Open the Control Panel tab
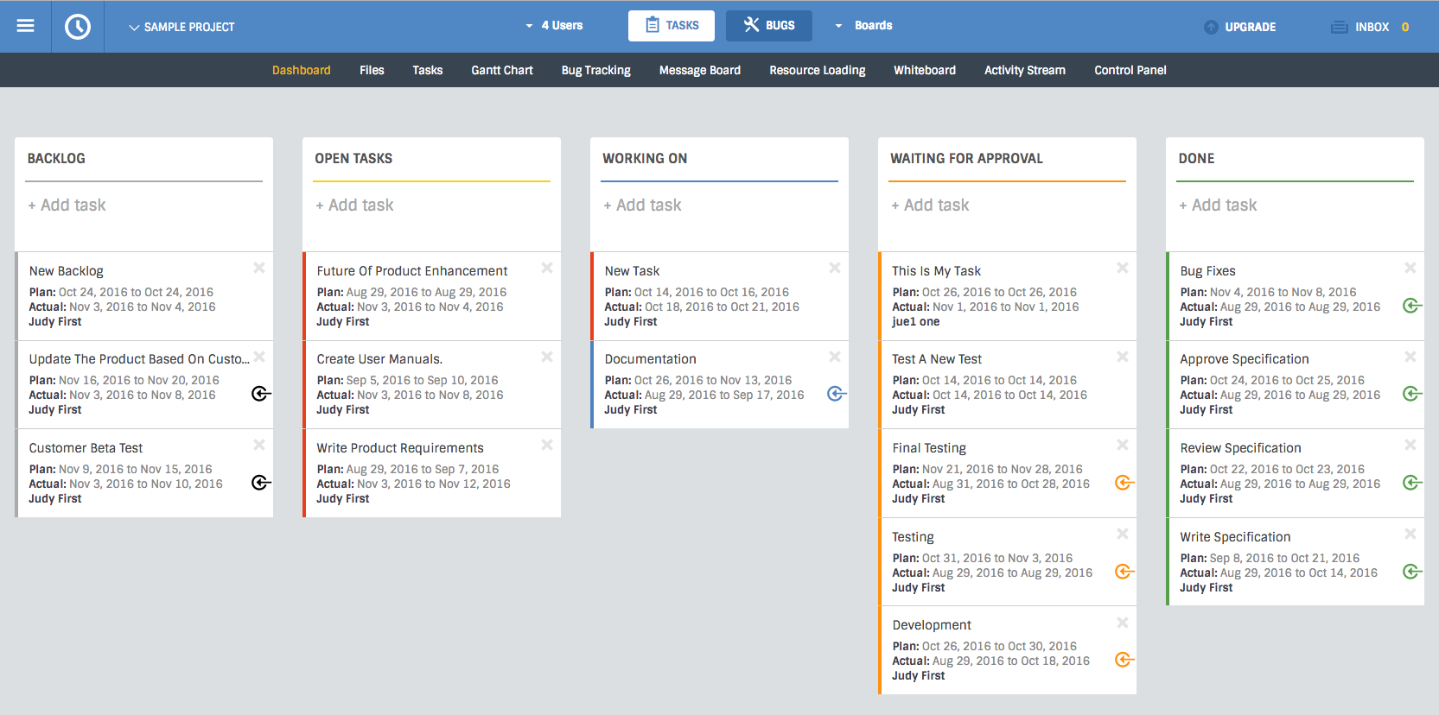 point(1130,70)
